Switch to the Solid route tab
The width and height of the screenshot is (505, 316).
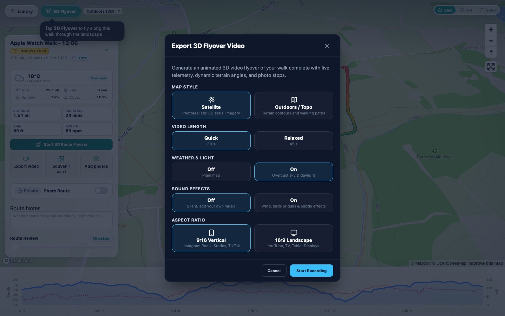487,10
